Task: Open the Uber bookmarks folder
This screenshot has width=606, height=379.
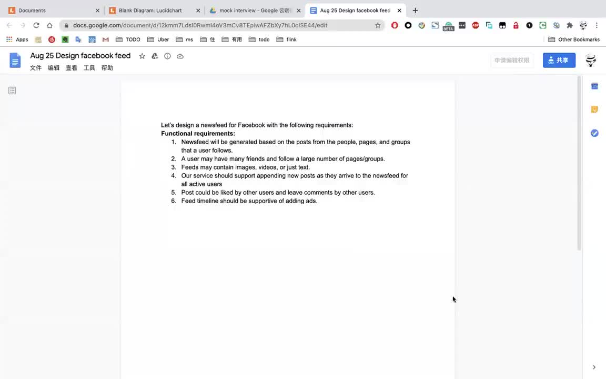Action: [x=158, y=39]
